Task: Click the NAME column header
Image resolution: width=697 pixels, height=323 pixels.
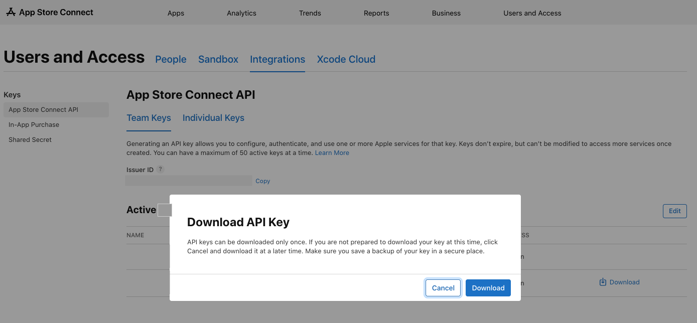Action: coord(135,235)
